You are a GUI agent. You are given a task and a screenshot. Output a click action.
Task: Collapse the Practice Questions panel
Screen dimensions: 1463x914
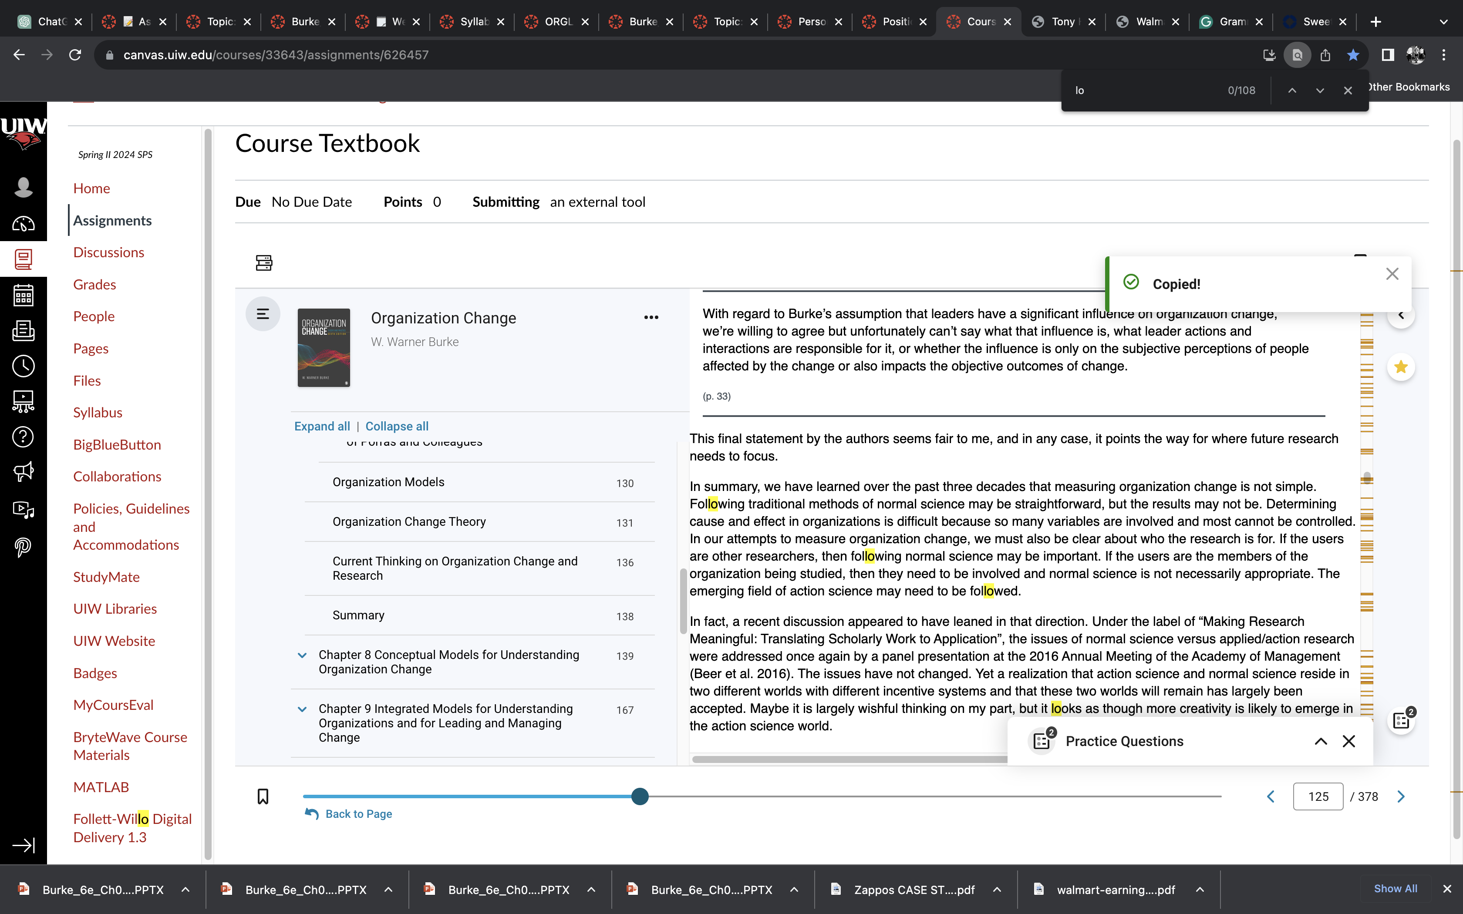[x=1321, y=741]
